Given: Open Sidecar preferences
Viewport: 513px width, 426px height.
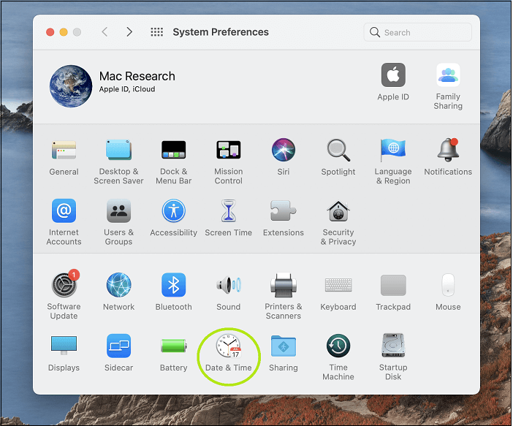Looking at the screenshot, I should click(x=118, y=346).
